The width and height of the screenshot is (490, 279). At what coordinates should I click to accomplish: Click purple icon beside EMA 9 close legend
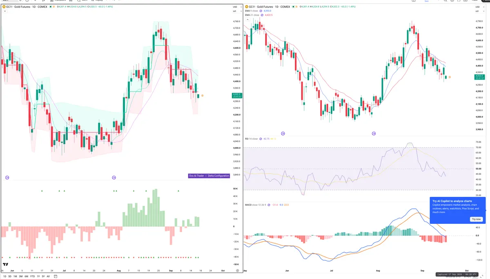(x=261, y=11)
